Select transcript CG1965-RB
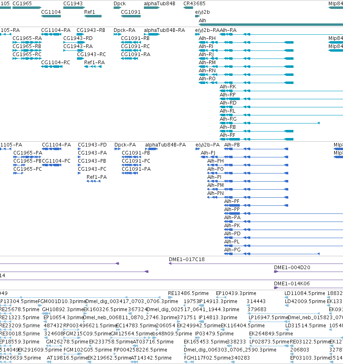The width and height of the screenshot is (343, 364). (27, 50)
